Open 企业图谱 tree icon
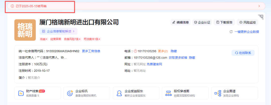This screenshot has height=105, width=271. pos(218,93)
